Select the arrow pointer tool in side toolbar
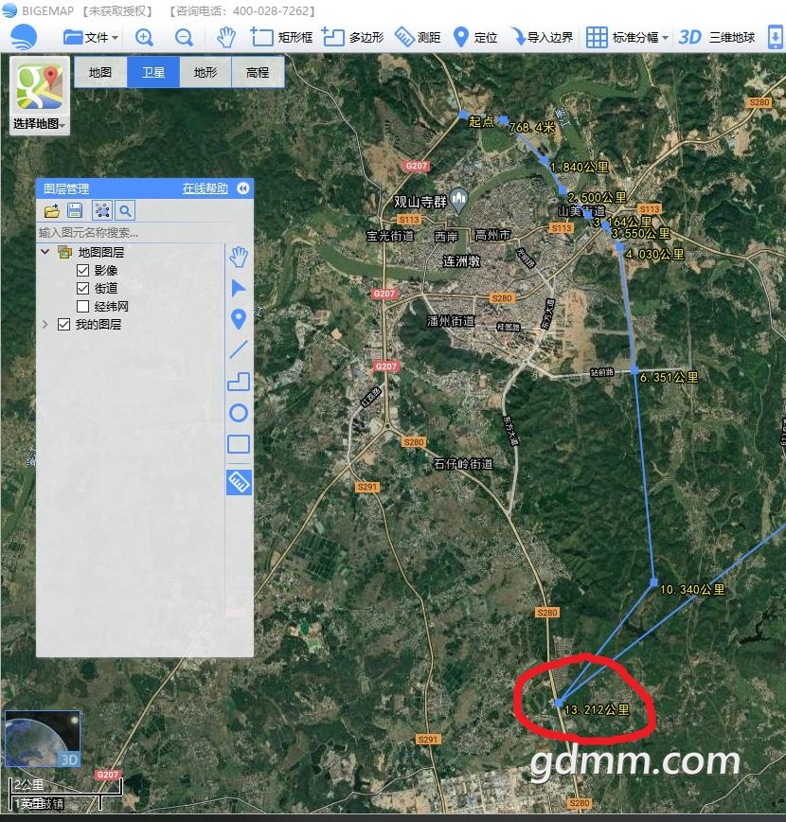This screenshot has height=822, width=786. coord(239,288)
